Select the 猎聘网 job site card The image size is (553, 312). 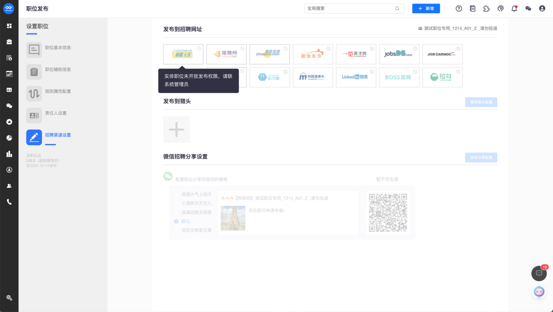point(226,54)
